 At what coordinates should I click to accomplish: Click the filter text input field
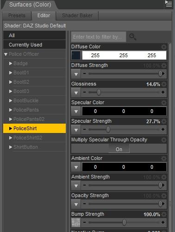pyautogui.click(x=99, y=37)
